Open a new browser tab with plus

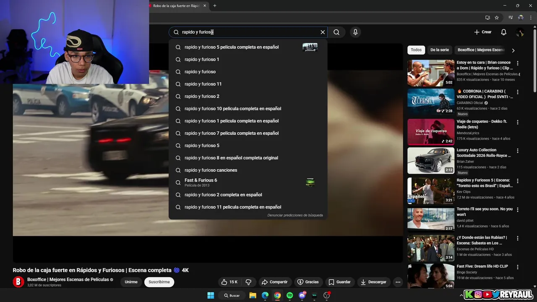point(215,6)
